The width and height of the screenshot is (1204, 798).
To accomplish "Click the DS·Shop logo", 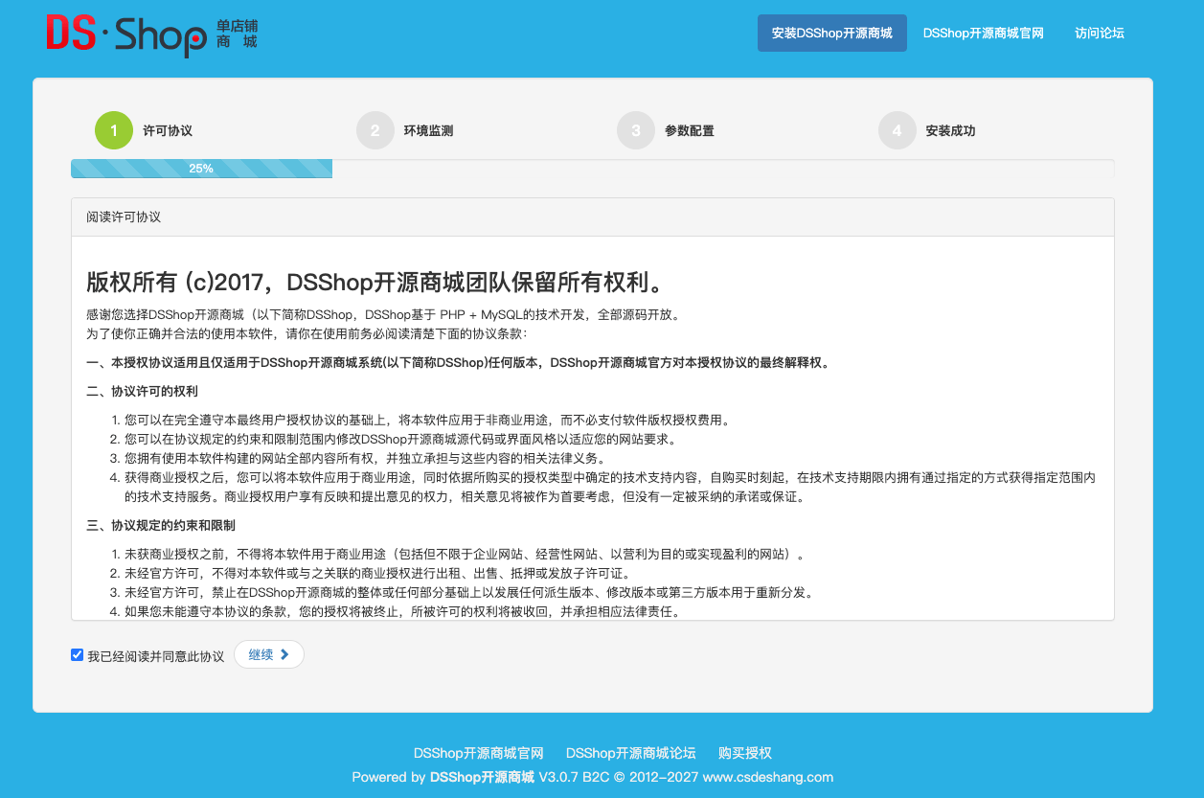I will tap(151, 34).
